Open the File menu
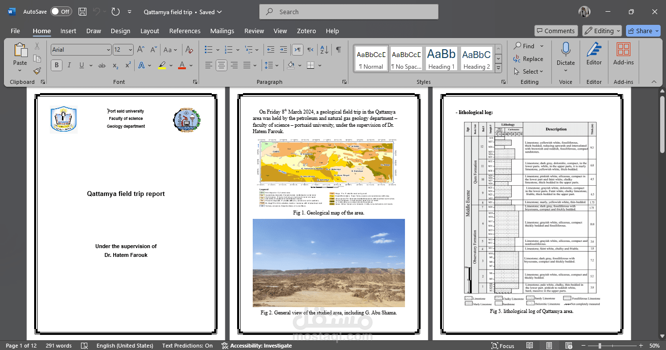 click(x=15, y=31)
